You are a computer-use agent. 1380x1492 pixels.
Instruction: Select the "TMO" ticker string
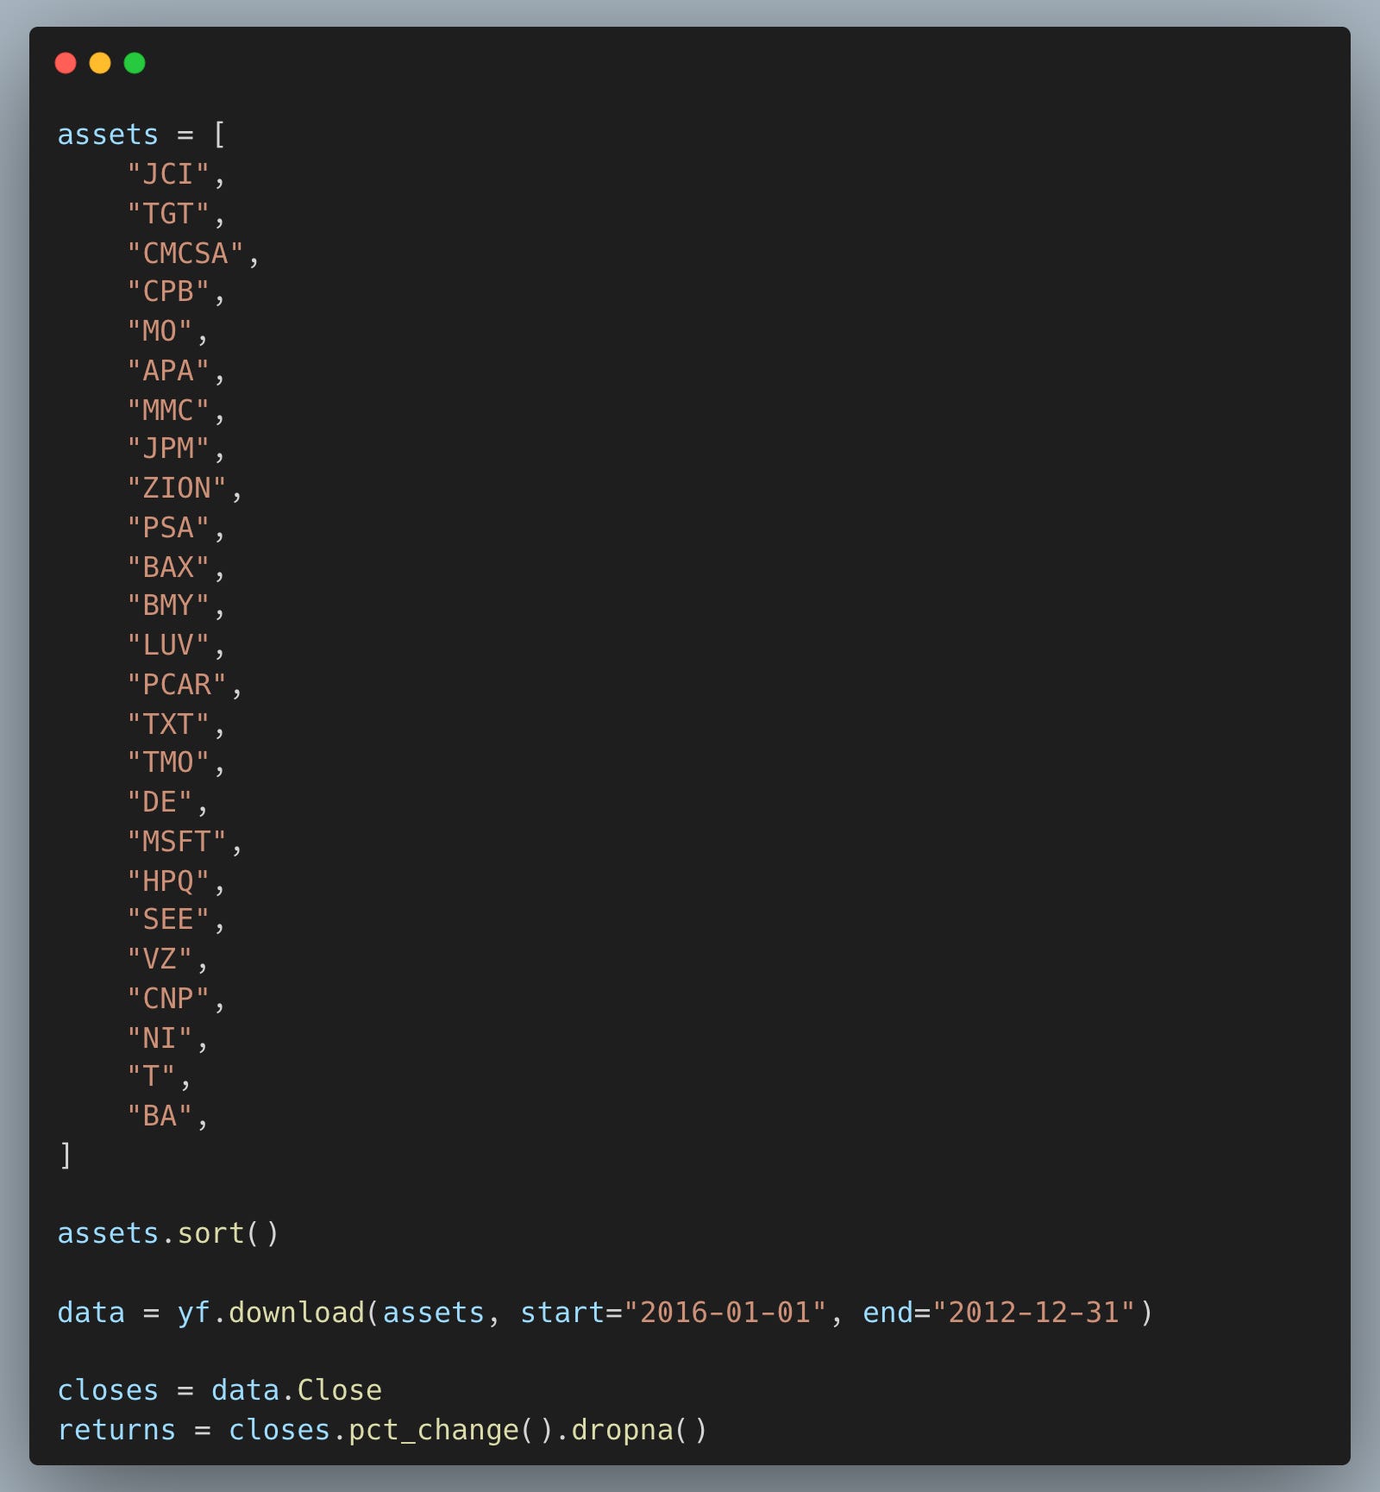168,762
